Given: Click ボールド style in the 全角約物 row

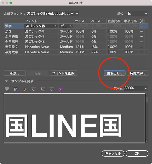Looking at the screenshot, I should point(66,36).
